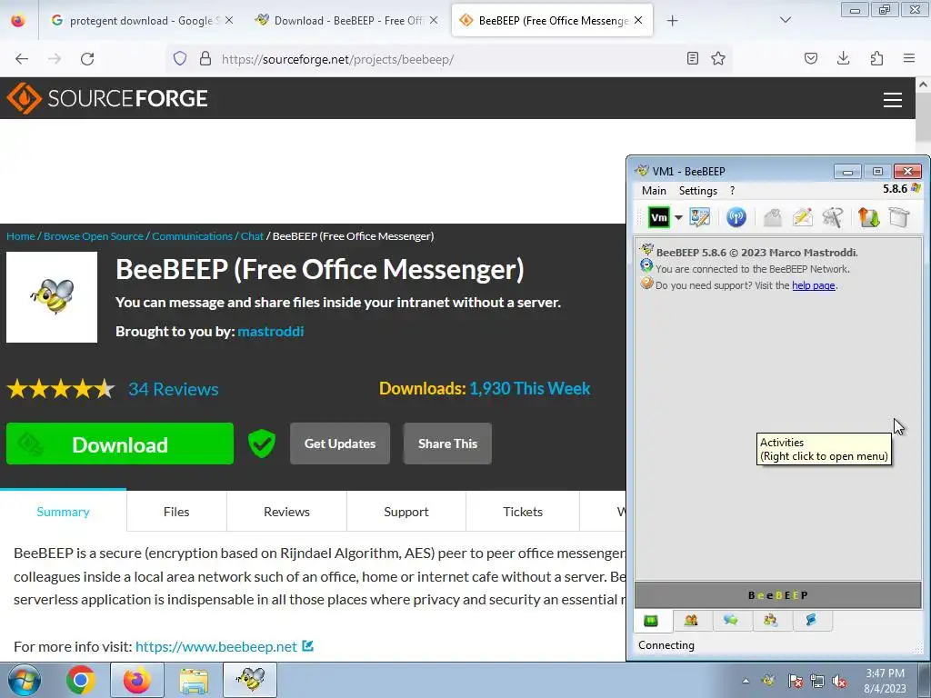The image size is (931, 698).
Task: Open File Explorer from the taskbar
Action: (194, 680)
